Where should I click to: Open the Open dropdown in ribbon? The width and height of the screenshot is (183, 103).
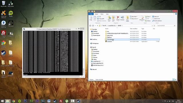(x=148, y=17)
